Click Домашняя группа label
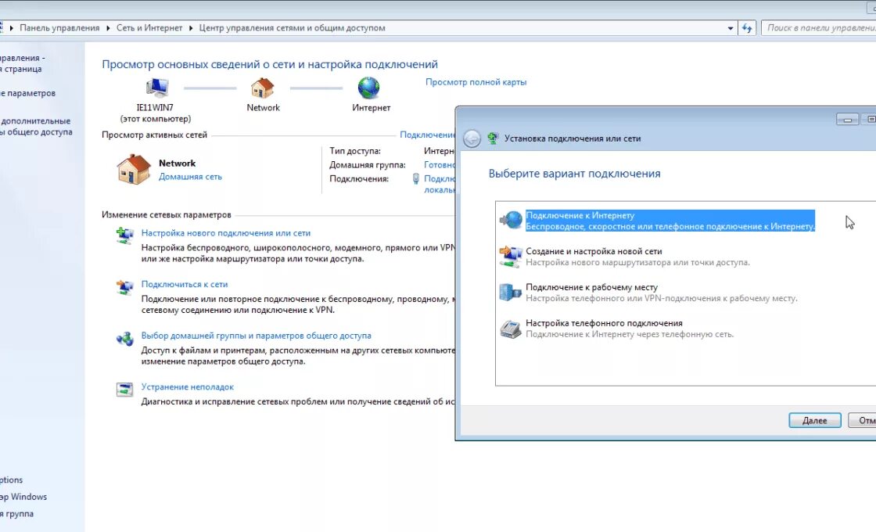This screenshot has width=876, height=532. pos(367,165)
